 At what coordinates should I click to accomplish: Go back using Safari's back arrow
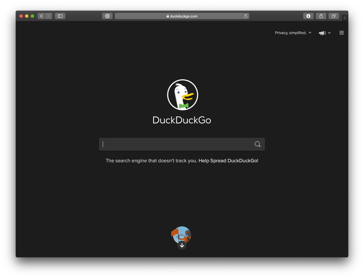coord(41,16)
